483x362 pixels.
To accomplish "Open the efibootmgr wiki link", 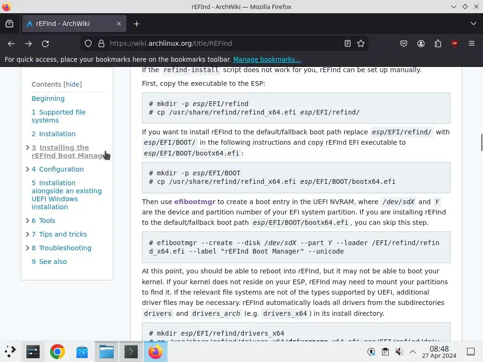I will pyautogui.click(x=195, y=202).
